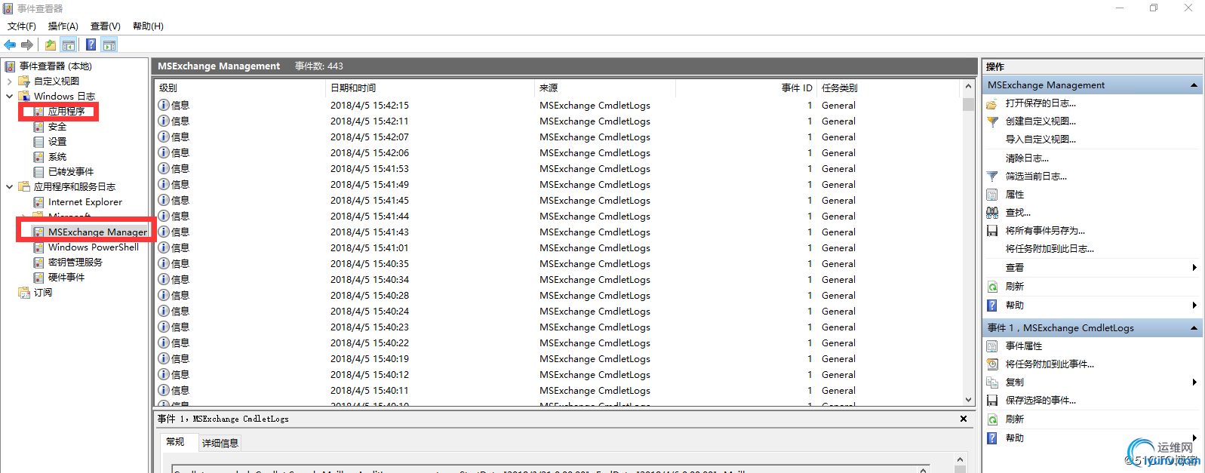
Task: Click the log icon beside Internet Explorer
Action: [38, 202]
